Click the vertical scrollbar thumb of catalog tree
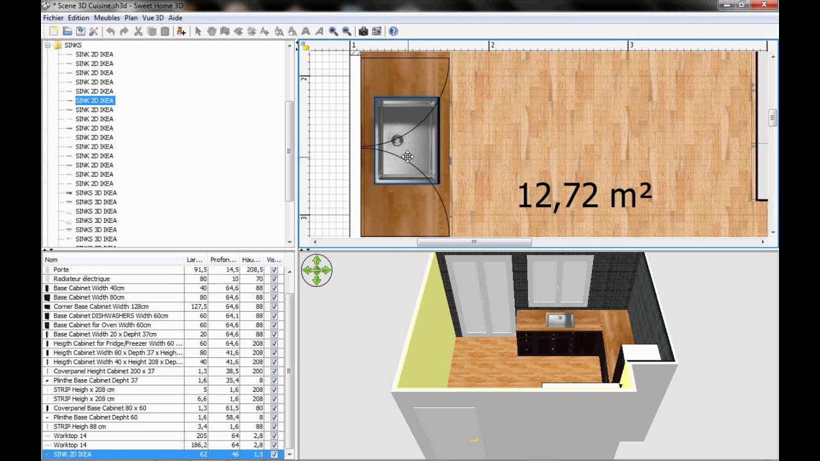The width and height of the screenshot is (820, 461). 290,151
